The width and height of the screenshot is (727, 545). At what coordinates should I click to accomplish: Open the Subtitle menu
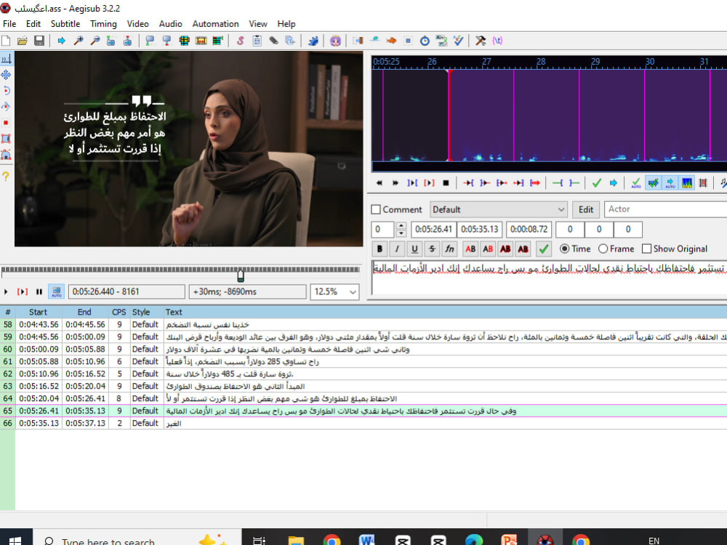[x=65, y=24]
